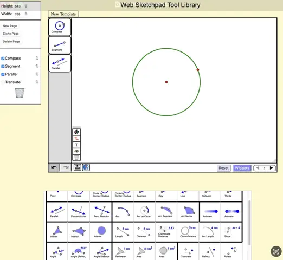
Task: Select the quadrilateral Interior tool
Action: pos(79,232)
